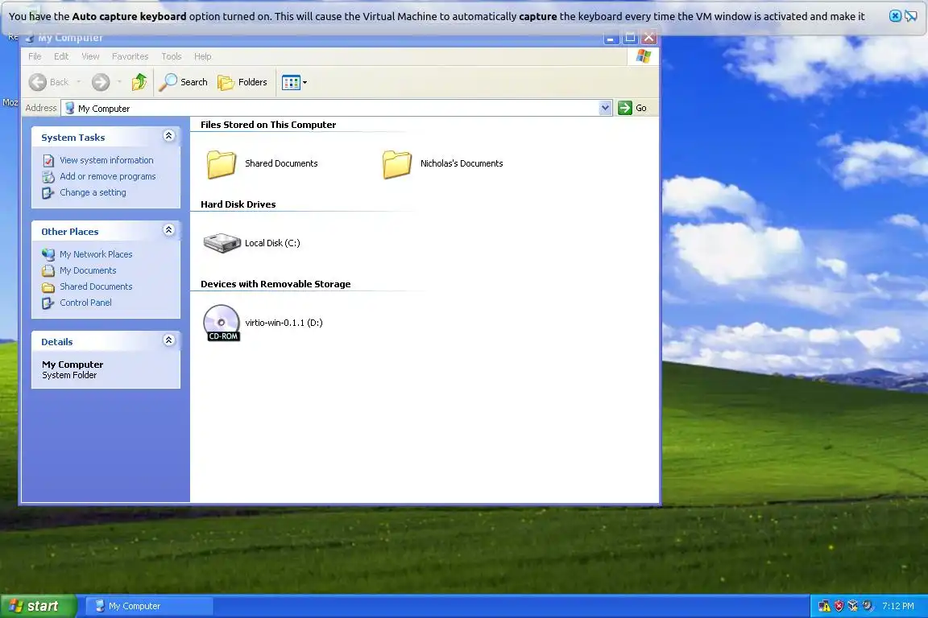Click the 7:12 PM clock

[898, 606]
